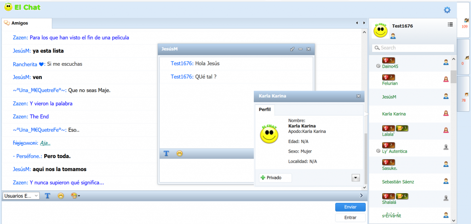
Task: Open the color palette dropdown in the toolbar
Action: tap(75, 196)
